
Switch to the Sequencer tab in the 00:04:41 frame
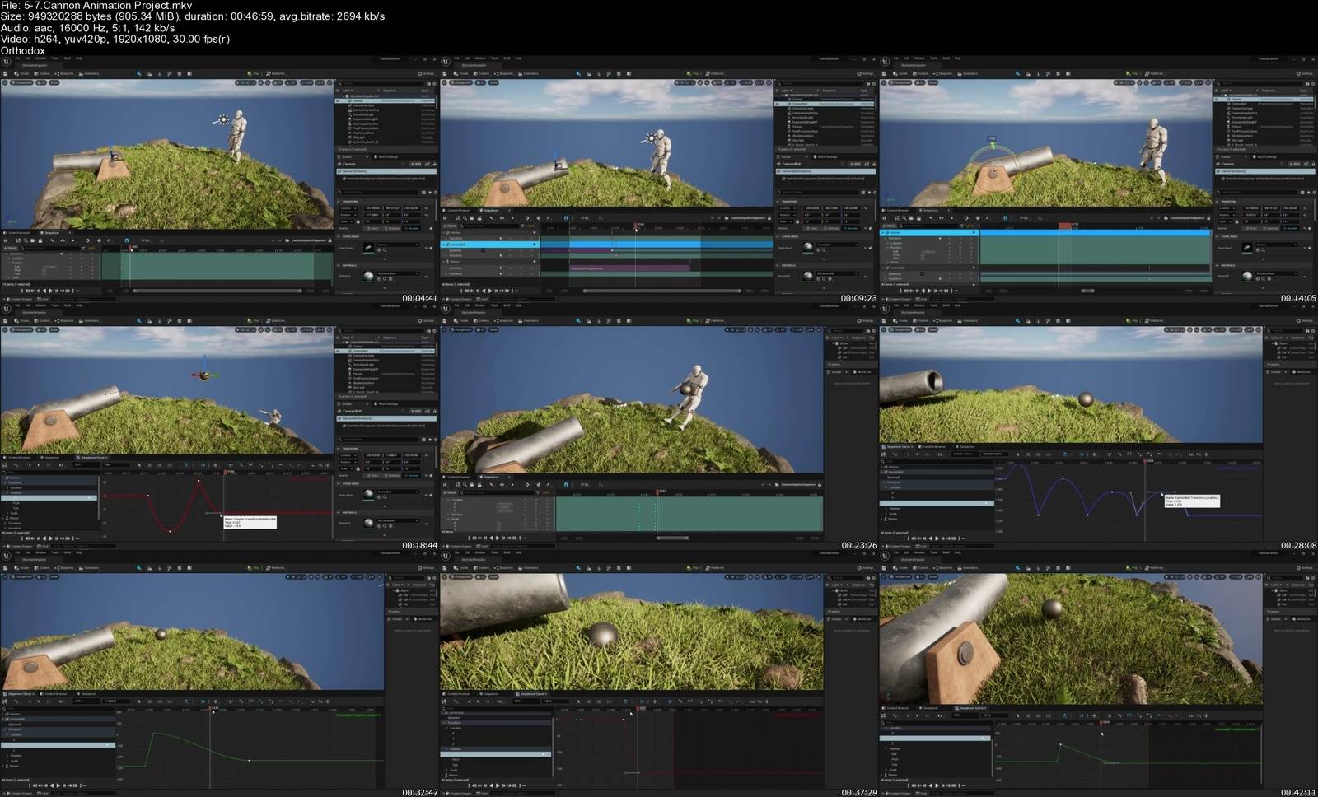[50, 233]
